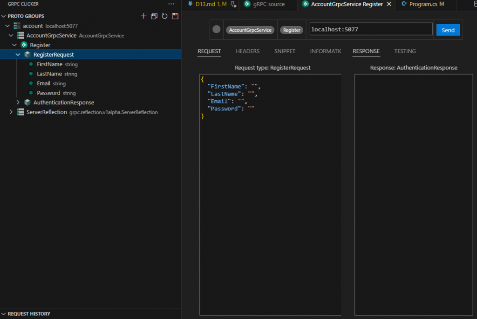Click the gray status circle beside AccountGrpcService
The image size is (477, 319).
pos(216,29)
